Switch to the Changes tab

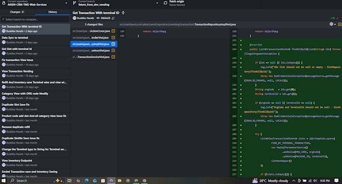click(x=17, y=12)
